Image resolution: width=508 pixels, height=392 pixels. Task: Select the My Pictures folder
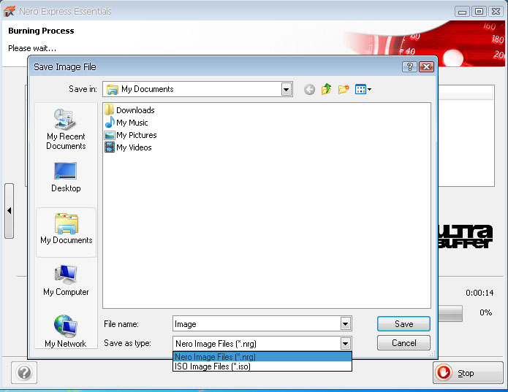click(x=131, y=135)
